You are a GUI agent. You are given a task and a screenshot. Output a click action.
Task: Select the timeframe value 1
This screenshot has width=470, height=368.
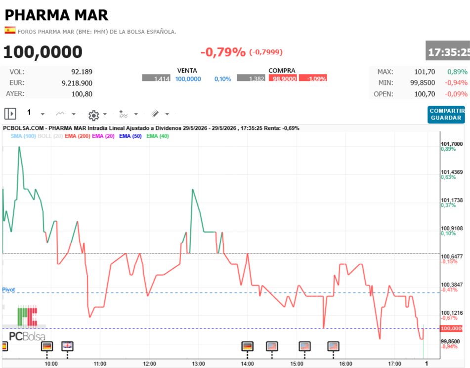tap(29, 113)
